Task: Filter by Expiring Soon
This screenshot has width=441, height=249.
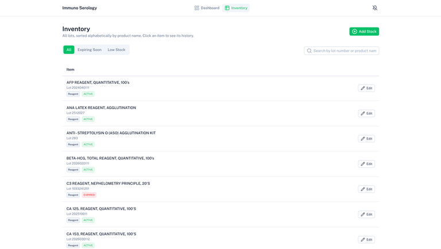Action: click(90, 50)
